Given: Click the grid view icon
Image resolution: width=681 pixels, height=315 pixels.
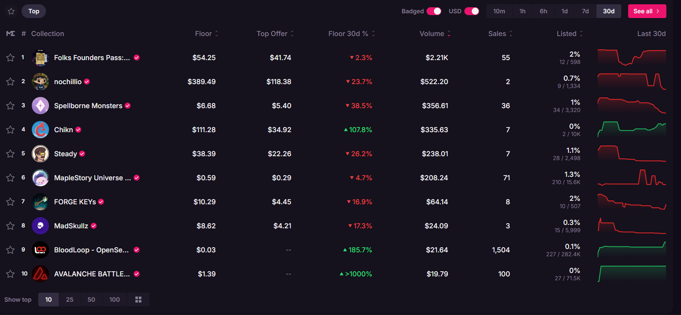Looking at the screenshot, I should pyautogui.click(x=138, y=300).
